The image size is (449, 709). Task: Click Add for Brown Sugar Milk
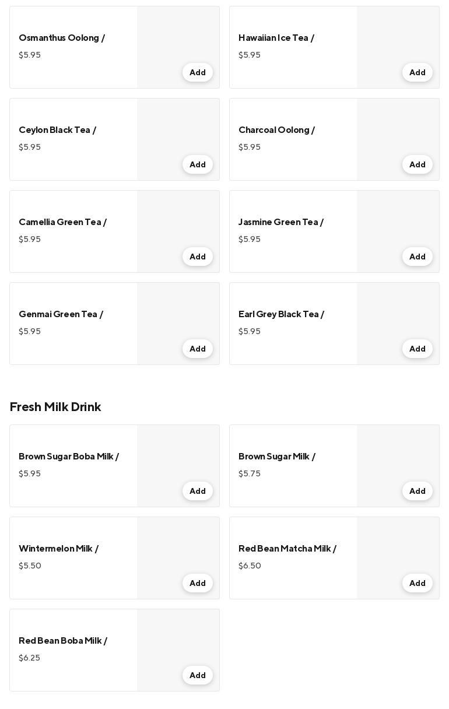417,491
